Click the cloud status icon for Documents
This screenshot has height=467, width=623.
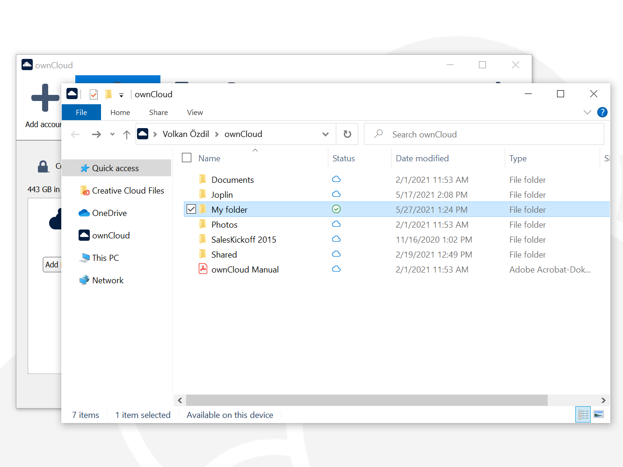click(x=336, y=179)
